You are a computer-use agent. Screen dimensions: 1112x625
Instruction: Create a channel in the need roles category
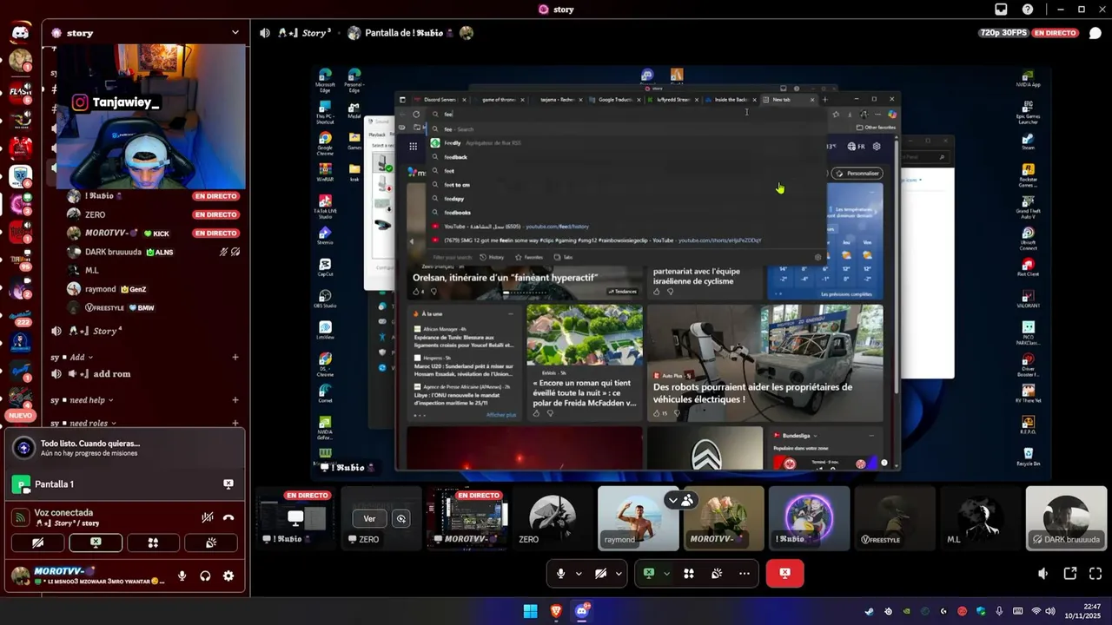(235, 423)
